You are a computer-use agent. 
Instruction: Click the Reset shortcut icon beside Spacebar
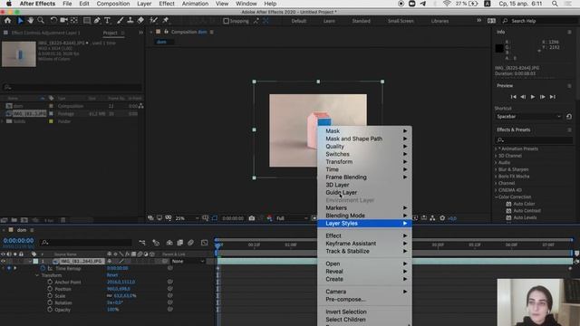[569, 117]
